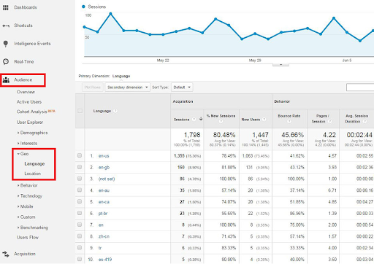Open the Secondary dimension dropdown

pos(127,88)
